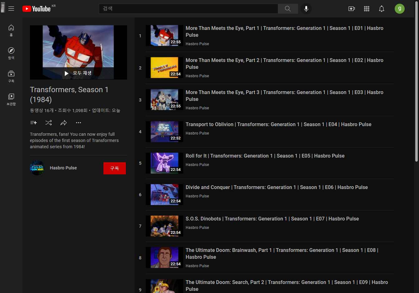Open The Ultimate Doom: Brainwash E08 title

pyautogui.click(x=282, y=253)
